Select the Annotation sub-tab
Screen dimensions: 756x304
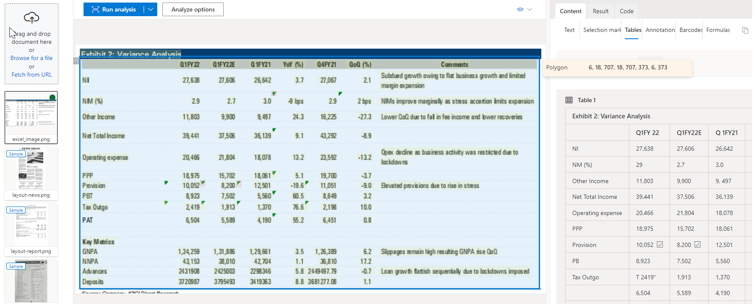click(660, 30)
